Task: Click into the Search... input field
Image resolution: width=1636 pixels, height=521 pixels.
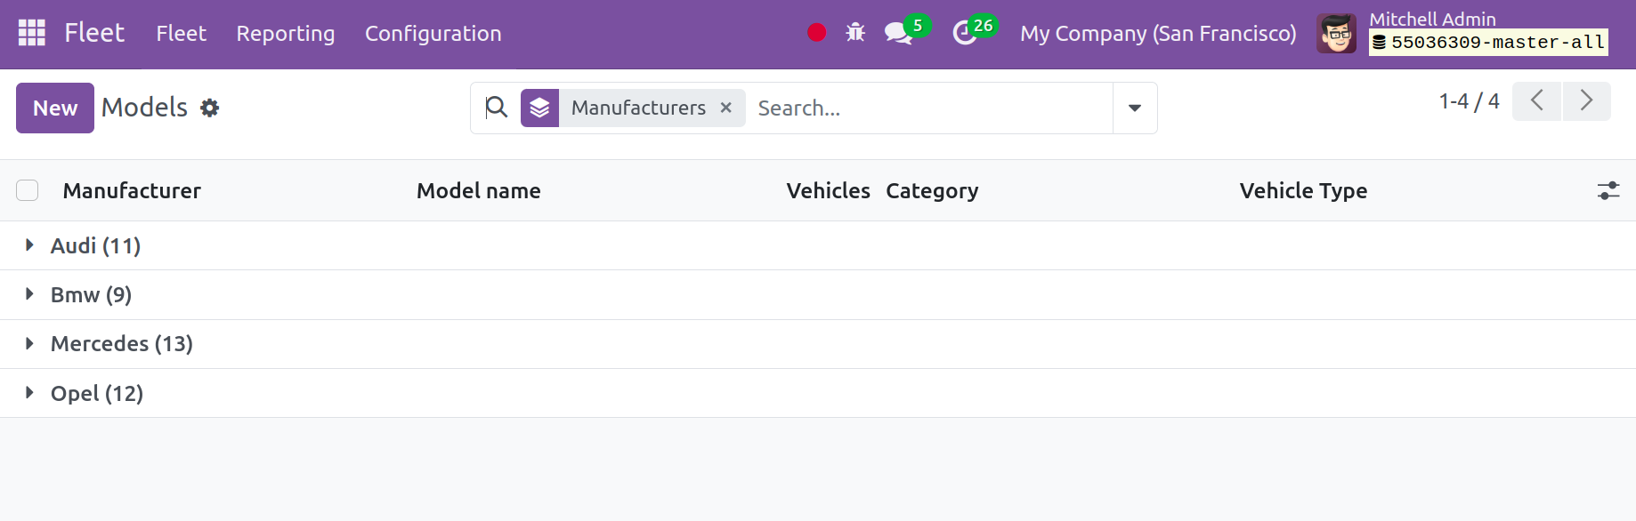Action: [928, 108]
